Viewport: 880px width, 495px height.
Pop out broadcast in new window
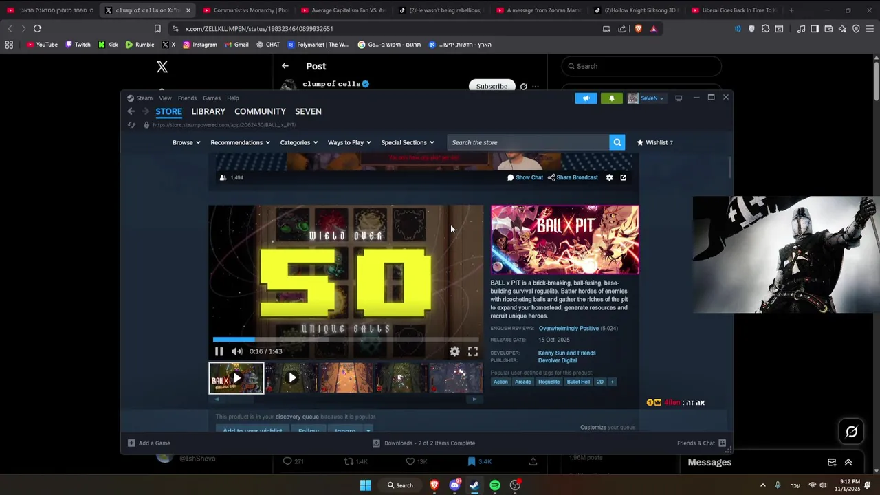pos(624,177)
